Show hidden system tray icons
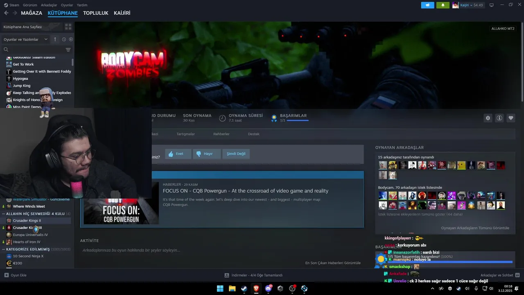The image size is (524, 295). [x=433, y=288]
